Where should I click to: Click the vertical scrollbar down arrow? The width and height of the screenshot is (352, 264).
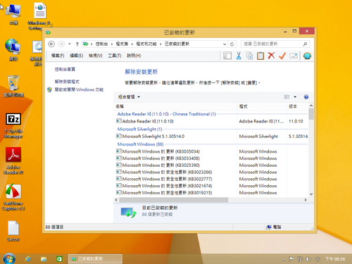[311, 194]
